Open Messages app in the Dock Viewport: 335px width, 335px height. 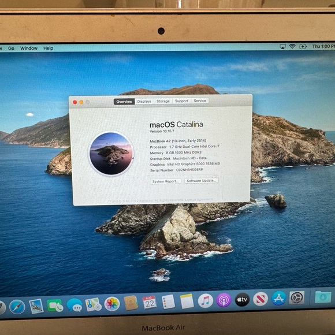click(x=75, y=304)
